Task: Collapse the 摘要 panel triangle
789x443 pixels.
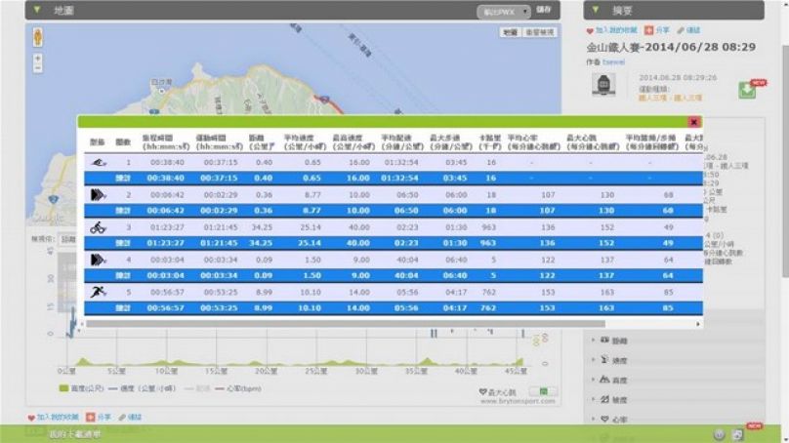Action: coord(596,10)
